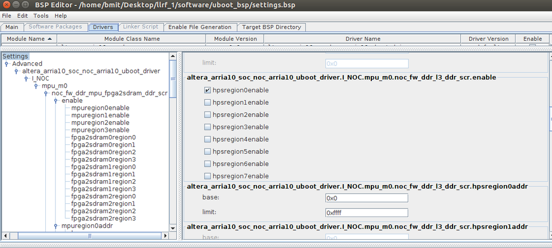The image size is (552, 248).
Task: Tick the hpsregion6enable checkbox
Action: click(208, 164)
